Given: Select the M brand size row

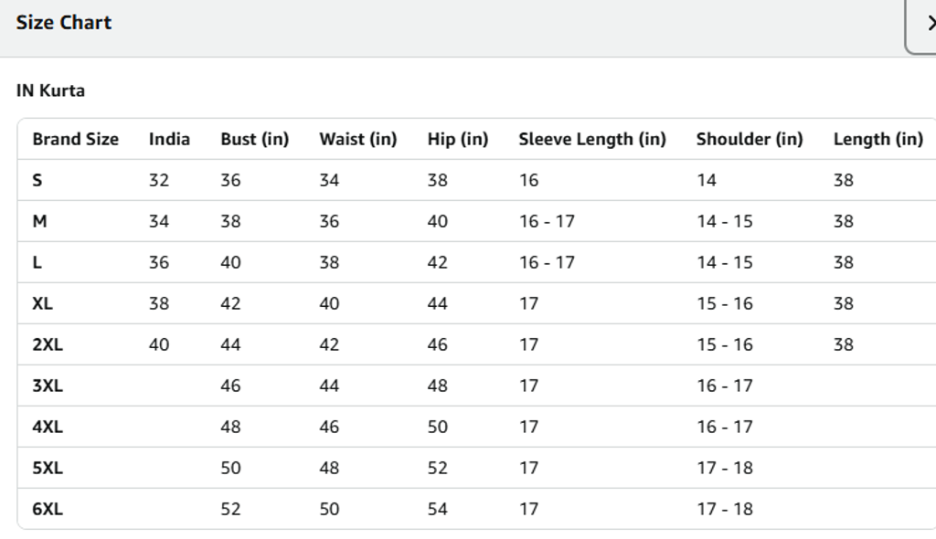Looking at the screenshot, I should pos(39,221).
